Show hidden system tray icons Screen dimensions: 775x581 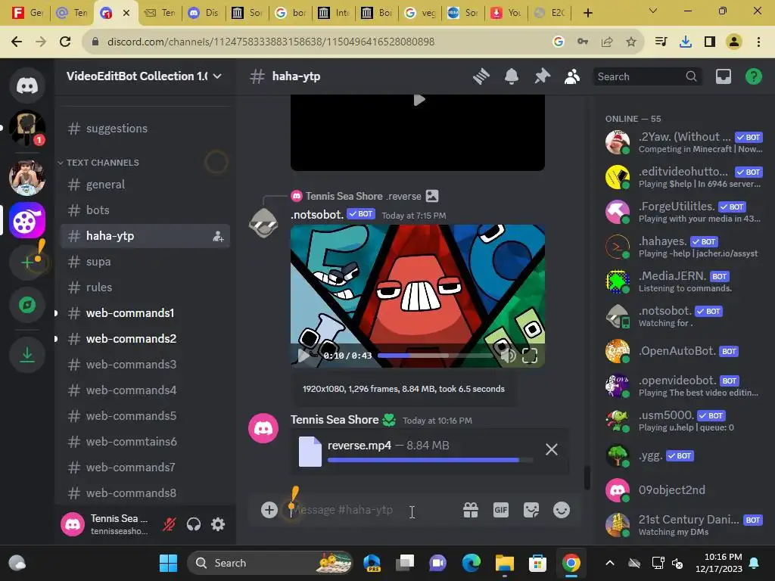610,563
